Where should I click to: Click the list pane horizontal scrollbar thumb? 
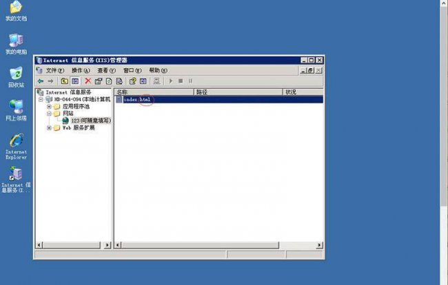click(200, 245)
